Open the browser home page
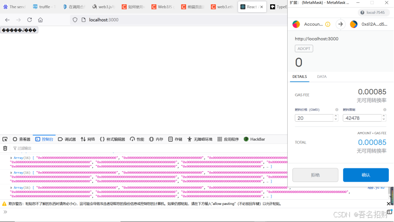Image resolution: width=394 pixels, height=222 pixels. coord(40,20)
